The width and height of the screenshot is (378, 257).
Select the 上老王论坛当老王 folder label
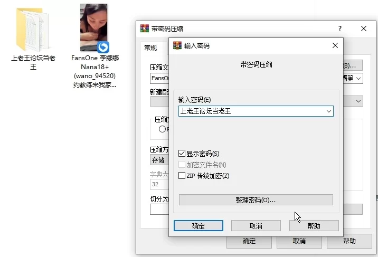point(33,62)
